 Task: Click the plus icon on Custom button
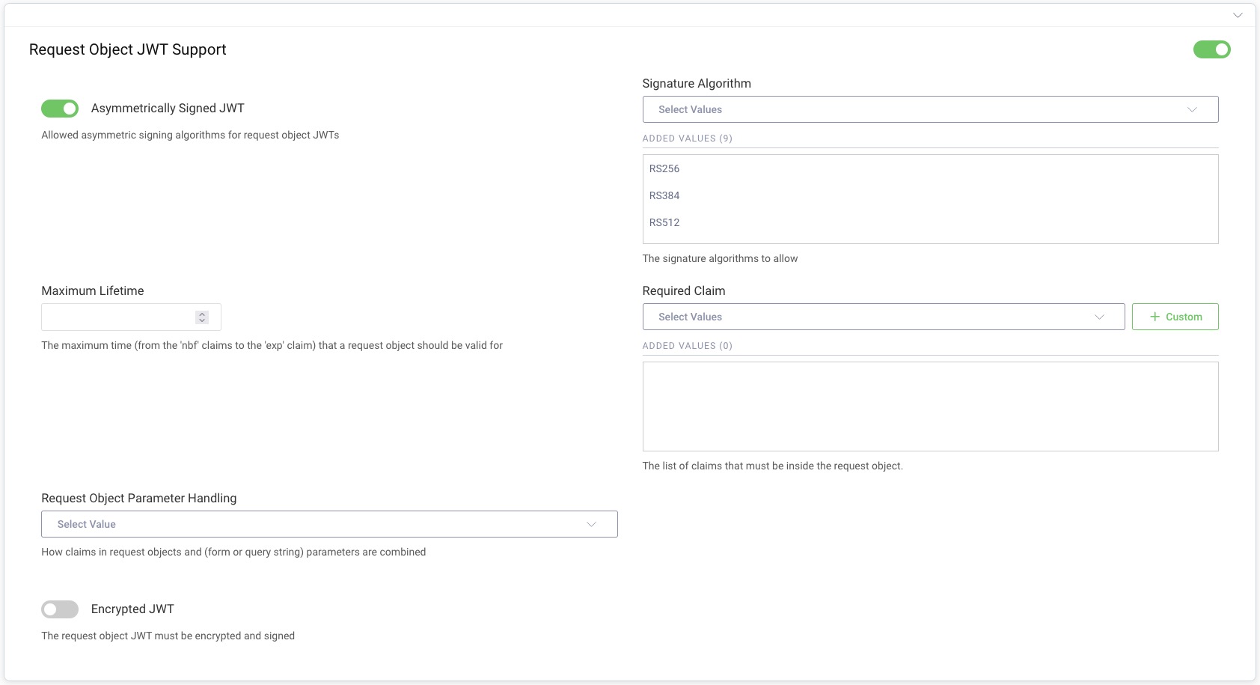pos(1155,317)
